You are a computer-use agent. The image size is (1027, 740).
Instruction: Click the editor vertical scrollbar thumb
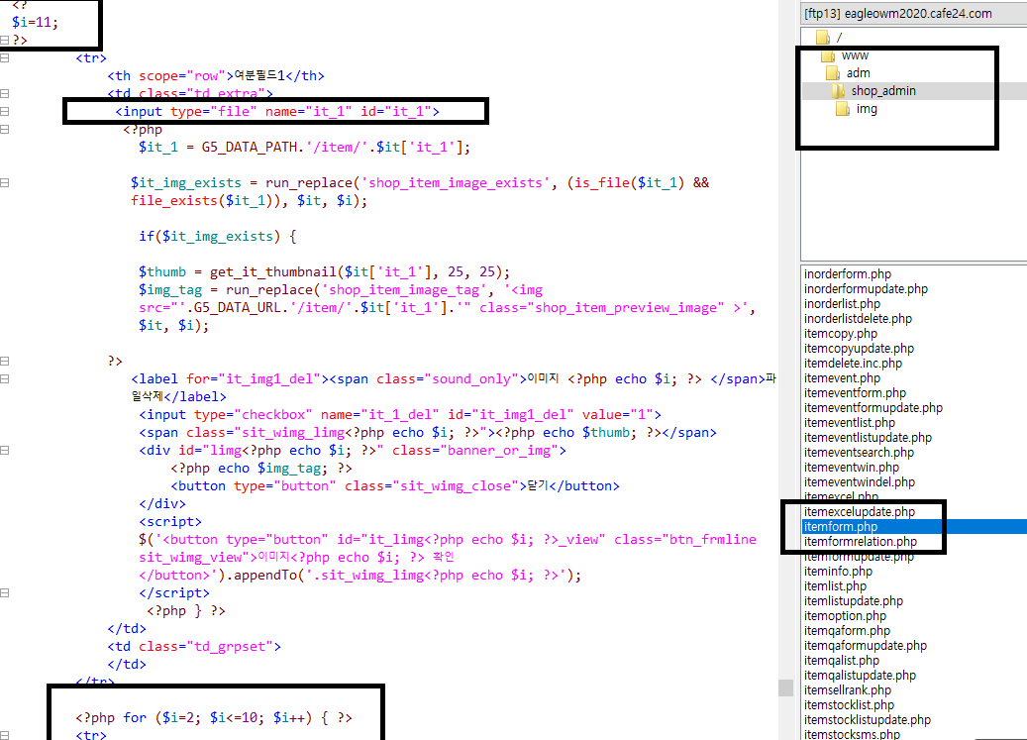pyautogui.click(x=786, y=687)
